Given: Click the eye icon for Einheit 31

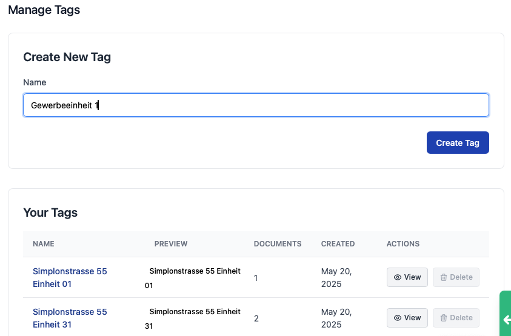Looking at the screenshot, I should click(398, 318).
